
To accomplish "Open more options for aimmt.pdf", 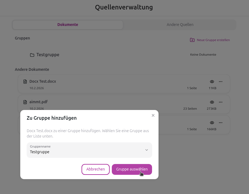I will [221, 102].
